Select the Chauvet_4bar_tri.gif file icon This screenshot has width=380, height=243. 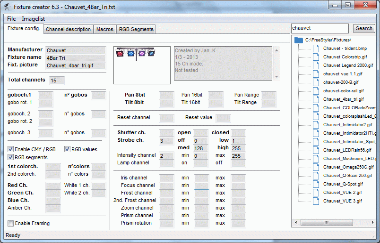click(316, 99)
